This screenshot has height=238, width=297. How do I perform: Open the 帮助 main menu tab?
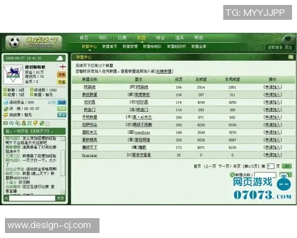[198, 38]
